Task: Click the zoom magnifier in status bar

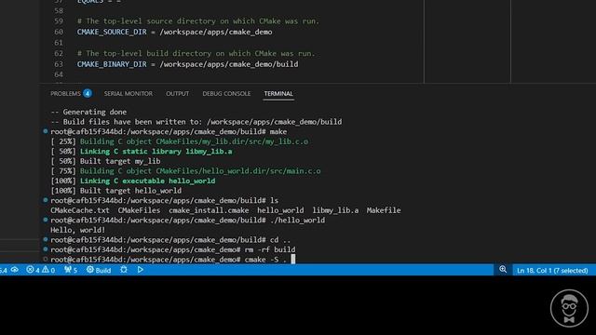Action: (x=503, y=269)
